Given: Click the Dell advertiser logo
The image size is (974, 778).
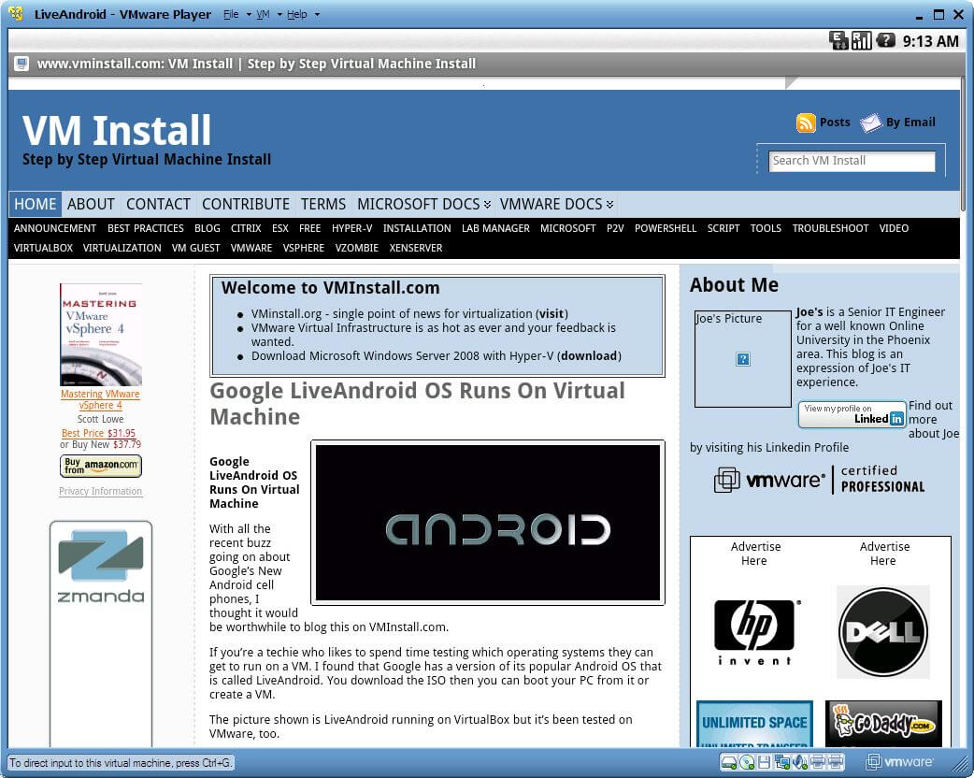Looking at the screenshot, I should [882, 631].
